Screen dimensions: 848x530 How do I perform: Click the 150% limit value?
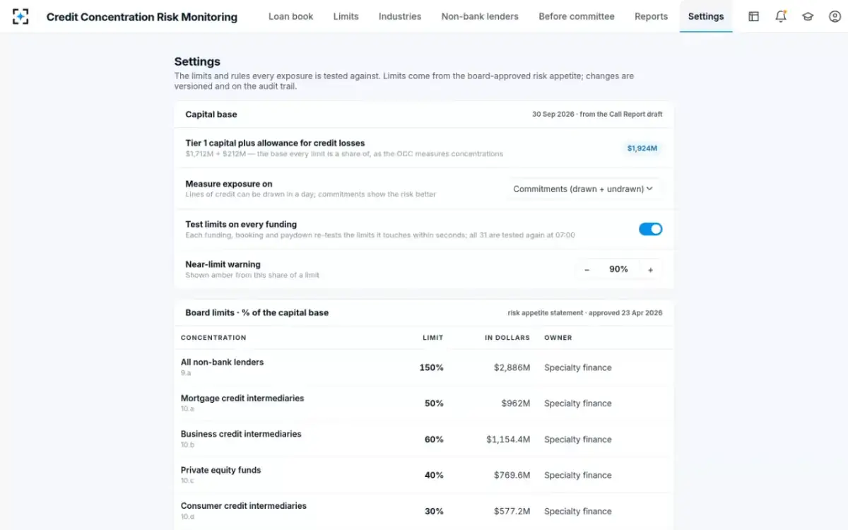(x=431, y=367)
